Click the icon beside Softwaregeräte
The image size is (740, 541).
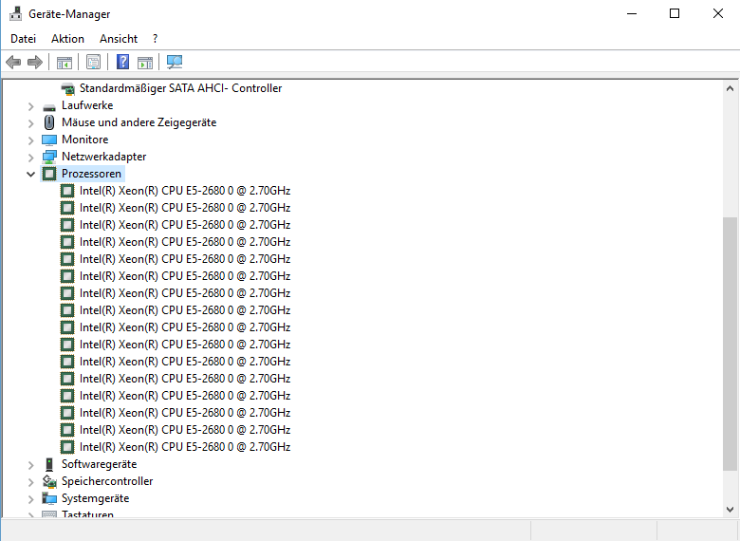click(x=49, y=464)
